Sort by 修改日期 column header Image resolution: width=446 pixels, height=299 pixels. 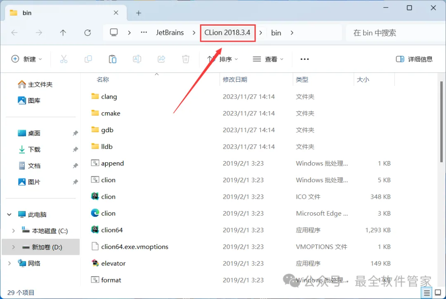pos(235,80)
